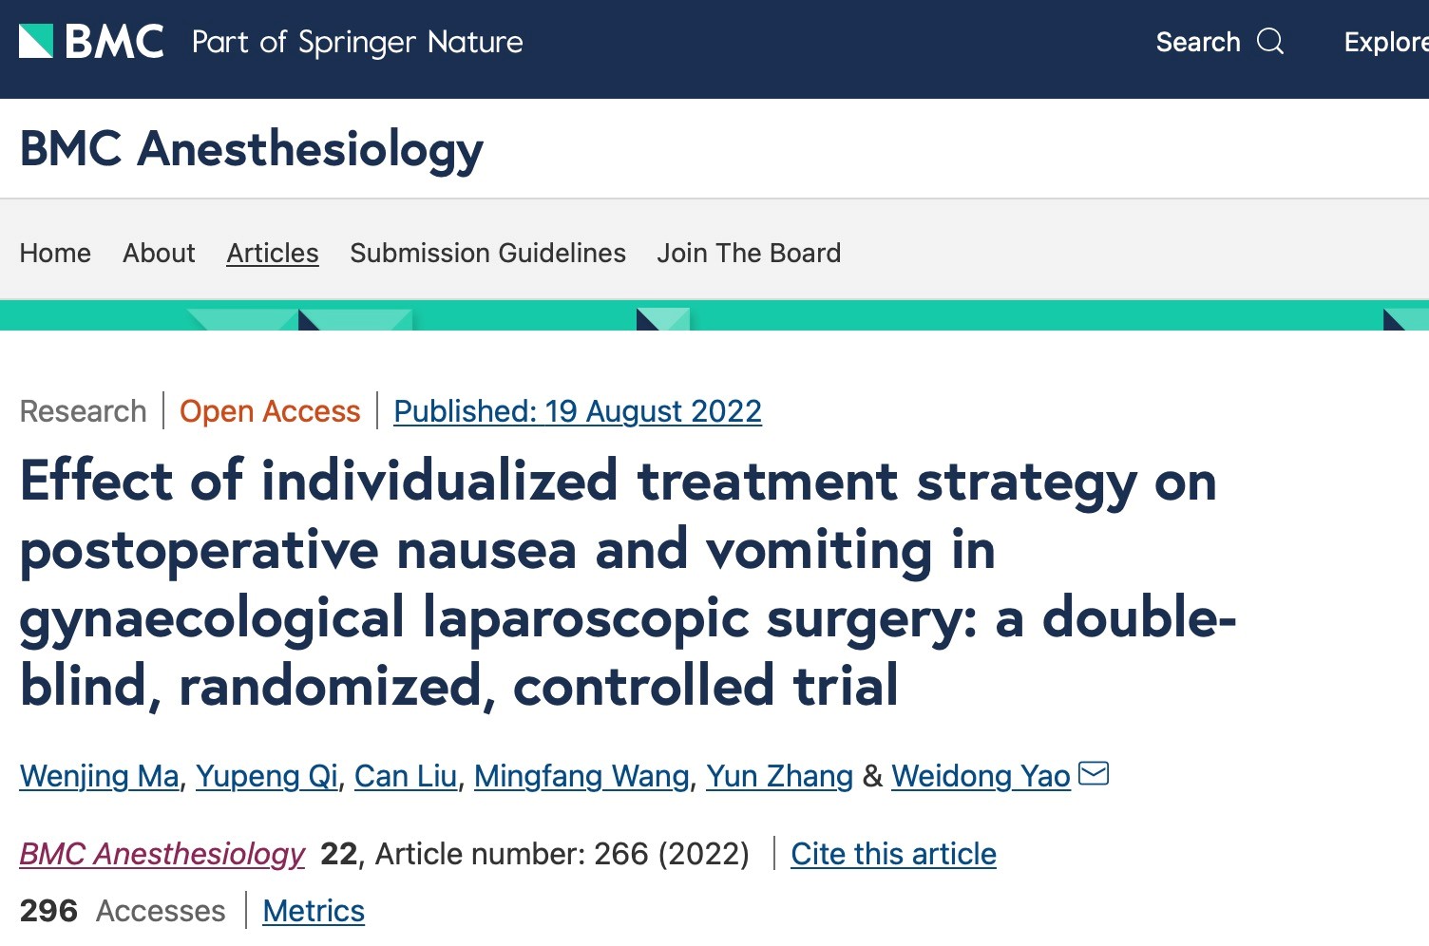Image resolution: width=1429 pixels, height=946 pixels.
Task: Open author Wenjing Ma's details
Action: pos(100,776)
